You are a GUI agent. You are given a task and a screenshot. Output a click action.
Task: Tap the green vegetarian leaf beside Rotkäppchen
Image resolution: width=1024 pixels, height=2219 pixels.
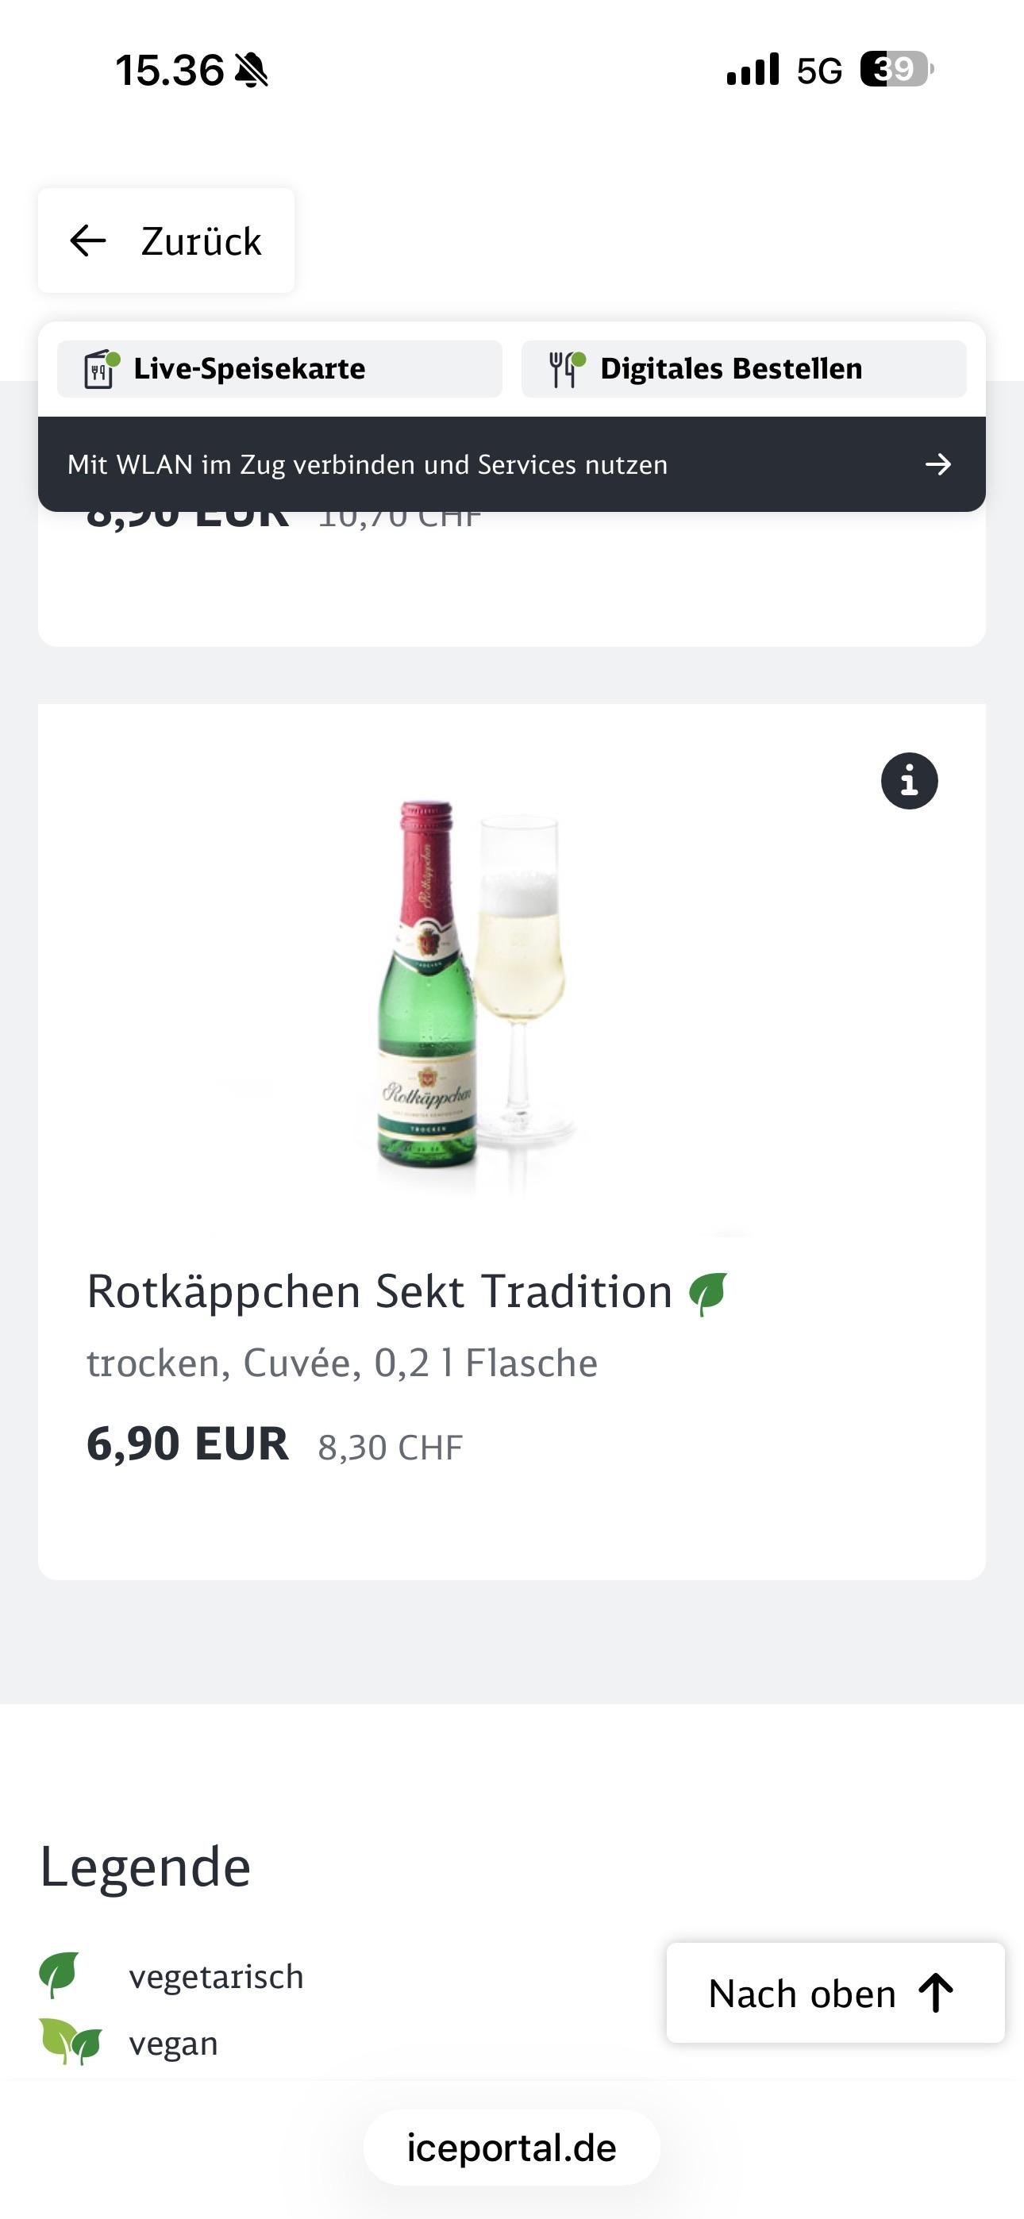[709, 1293]
